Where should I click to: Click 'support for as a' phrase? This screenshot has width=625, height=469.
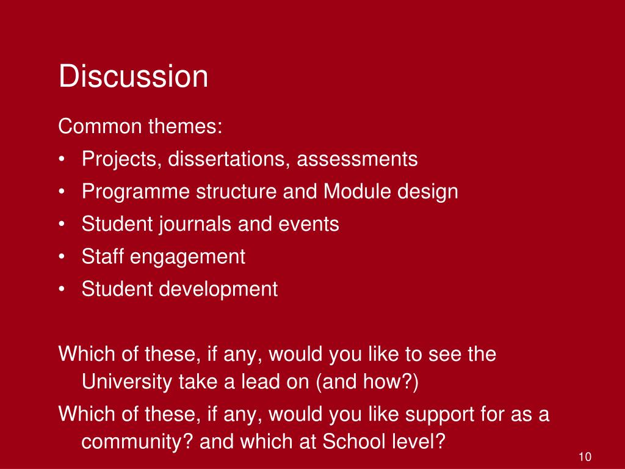pyautogui.click(x=477, y=413)
